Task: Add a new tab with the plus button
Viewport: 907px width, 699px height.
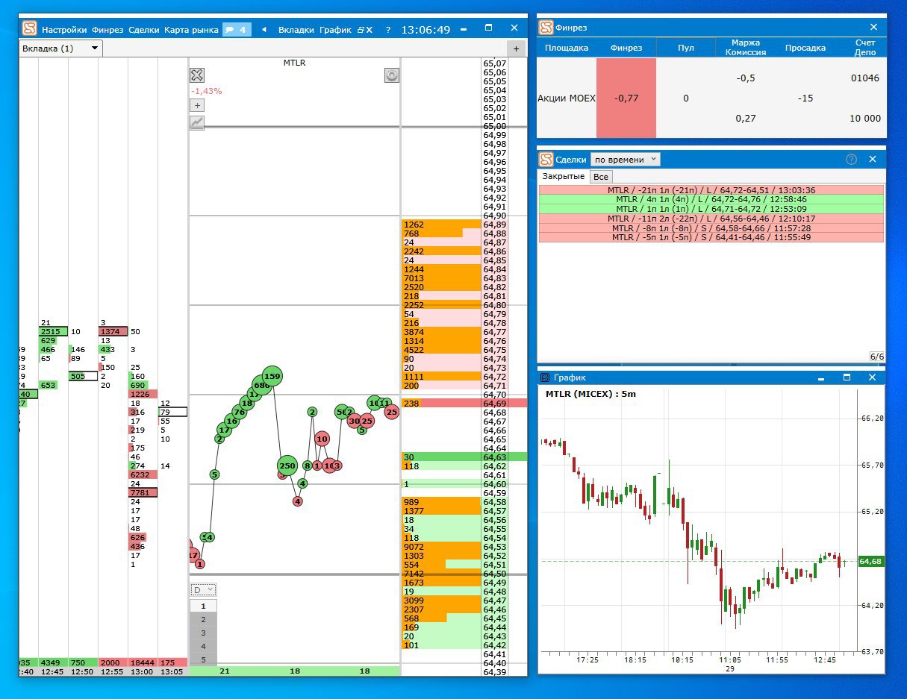Action: [516, 48]
